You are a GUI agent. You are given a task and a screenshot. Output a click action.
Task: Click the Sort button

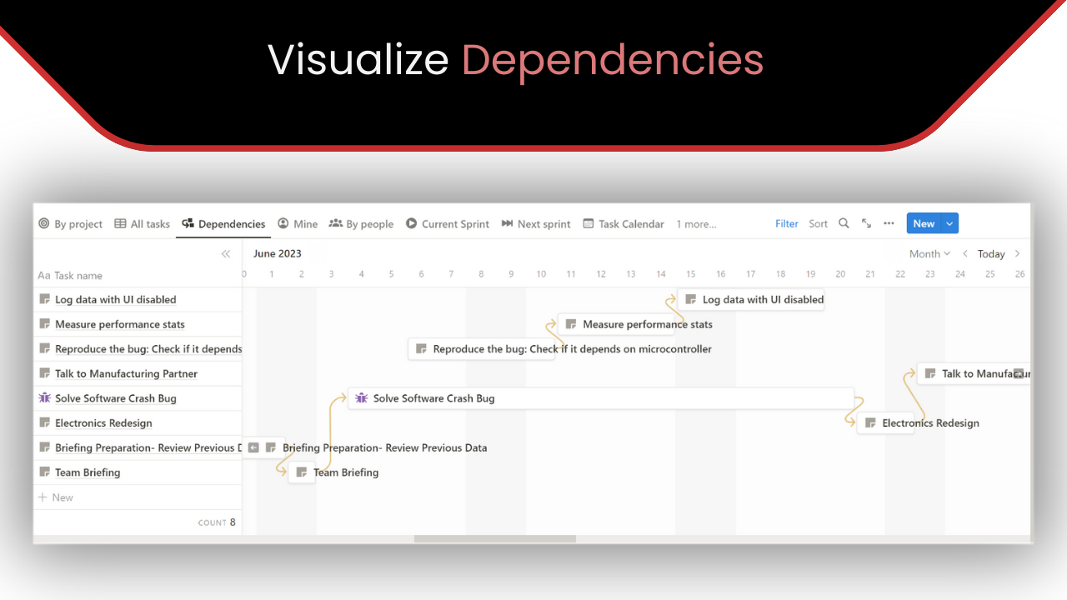pyautogui.click(x=819, y=224)
